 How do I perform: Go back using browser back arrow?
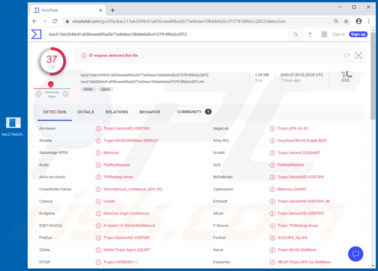tap(34, 21)
